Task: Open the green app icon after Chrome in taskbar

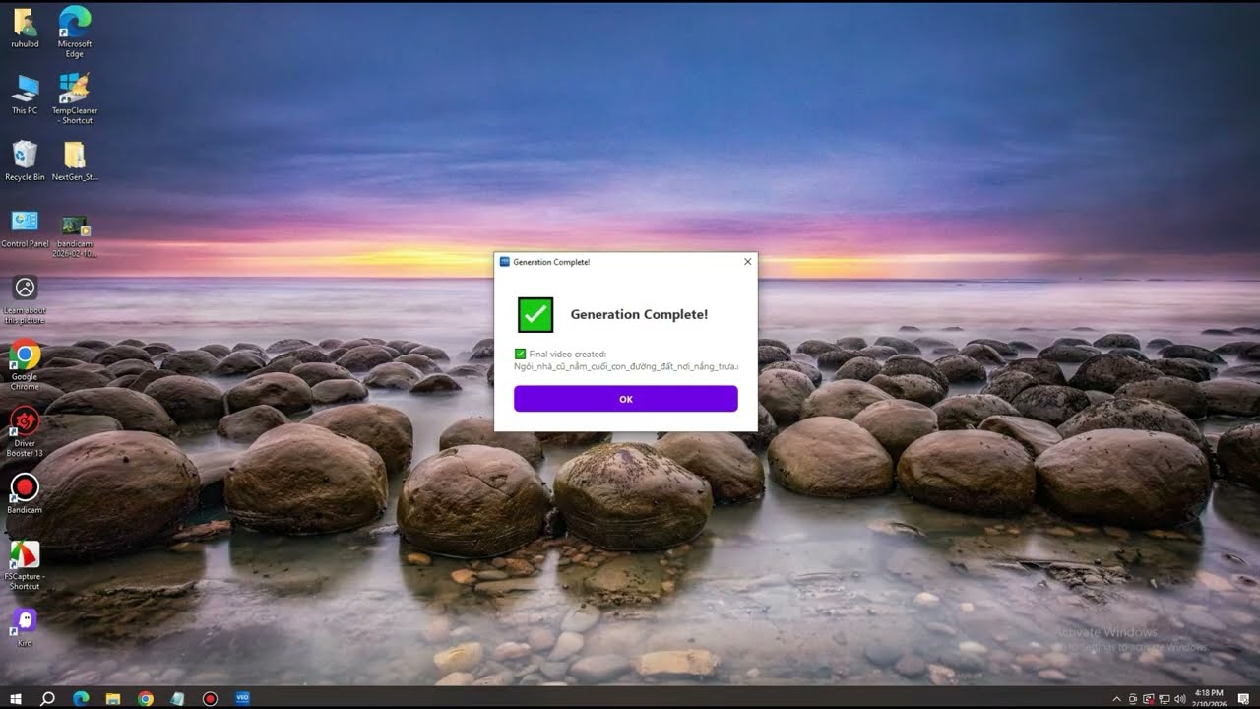Action: point(178,698)
